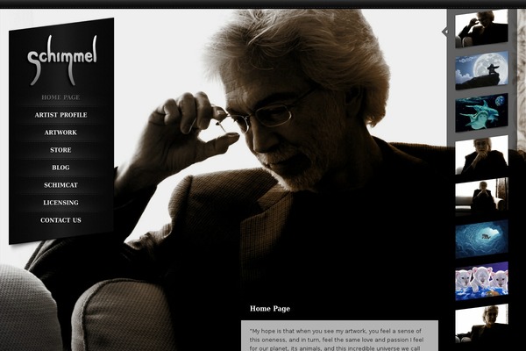
Task: Open the Store menu link
Action: pyautogui.click(x=60, y=150)
